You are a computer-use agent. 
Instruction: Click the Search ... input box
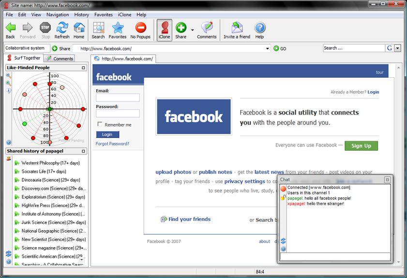(354, 48)
